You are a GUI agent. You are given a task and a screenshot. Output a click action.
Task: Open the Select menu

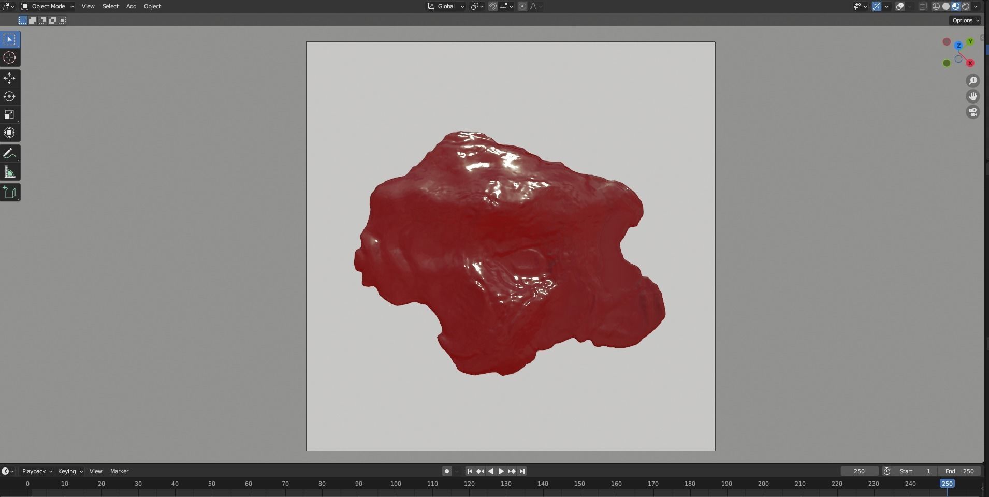(x=110, y=6)
